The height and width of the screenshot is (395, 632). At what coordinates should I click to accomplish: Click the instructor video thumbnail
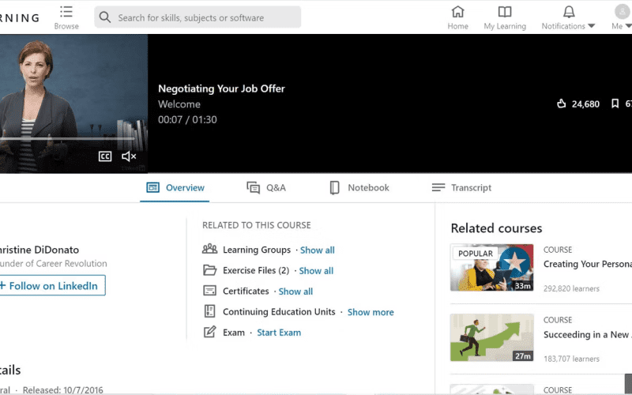73,103
